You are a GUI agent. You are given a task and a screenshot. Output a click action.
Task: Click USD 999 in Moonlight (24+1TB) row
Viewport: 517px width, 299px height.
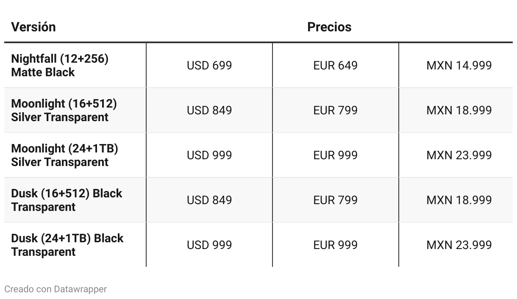[209, 155]
